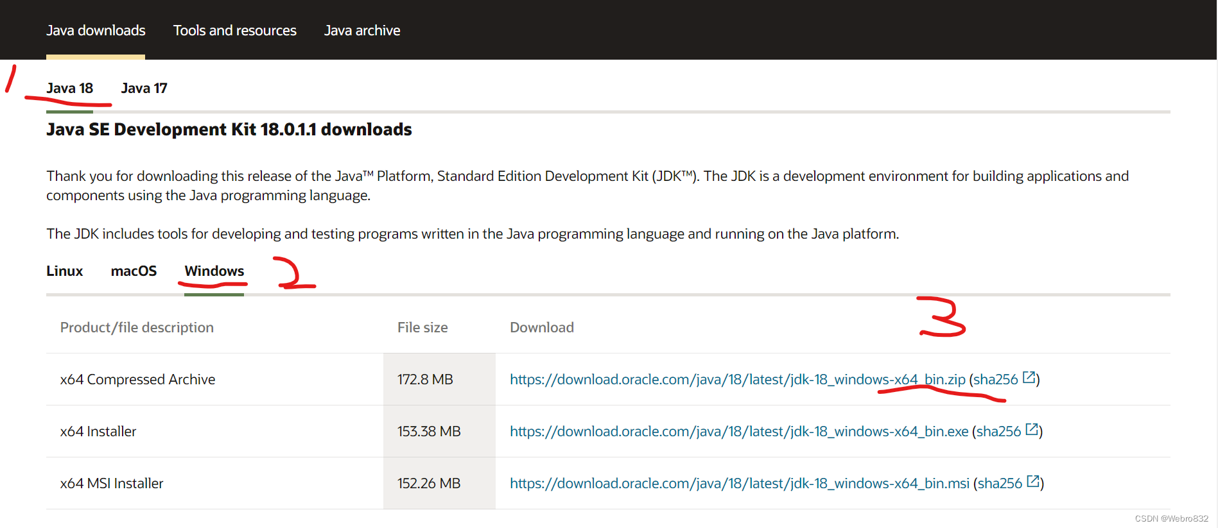Select the Java 17 version tab
This screenshot has width=1218, height=528.
pos(144,88)
